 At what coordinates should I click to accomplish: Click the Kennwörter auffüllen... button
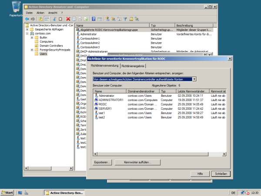click(x=137, y=162)
